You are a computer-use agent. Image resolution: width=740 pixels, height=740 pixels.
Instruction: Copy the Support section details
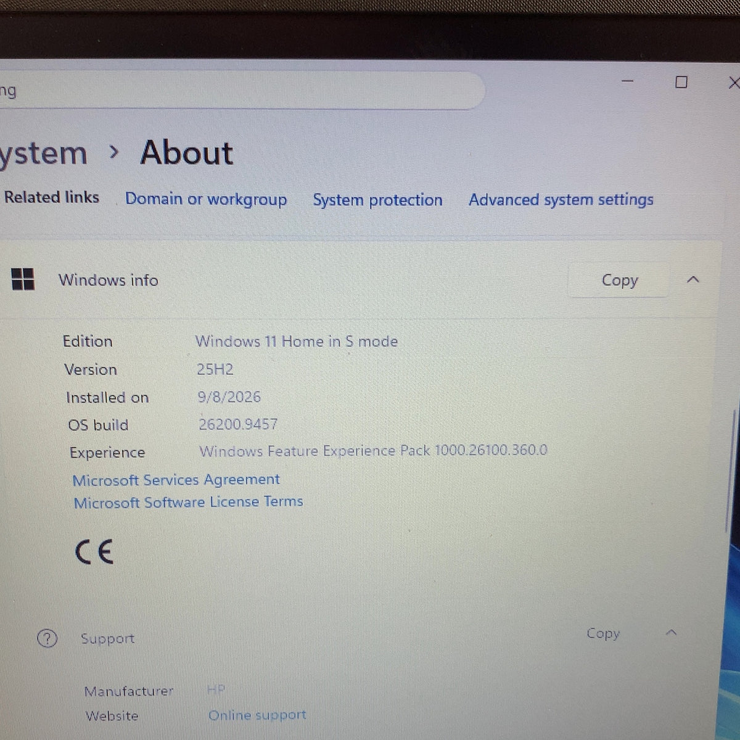(602, 634)
